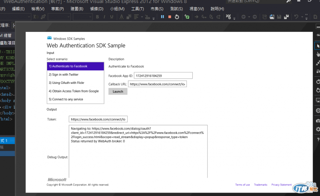Click inside the Debug Output text area

[x=138, y=151]
